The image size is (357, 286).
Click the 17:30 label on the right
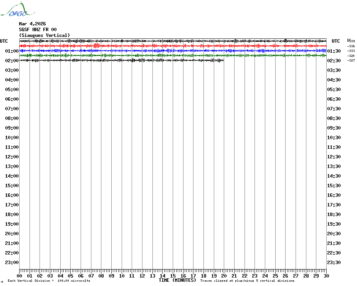[x=334, y=205]
